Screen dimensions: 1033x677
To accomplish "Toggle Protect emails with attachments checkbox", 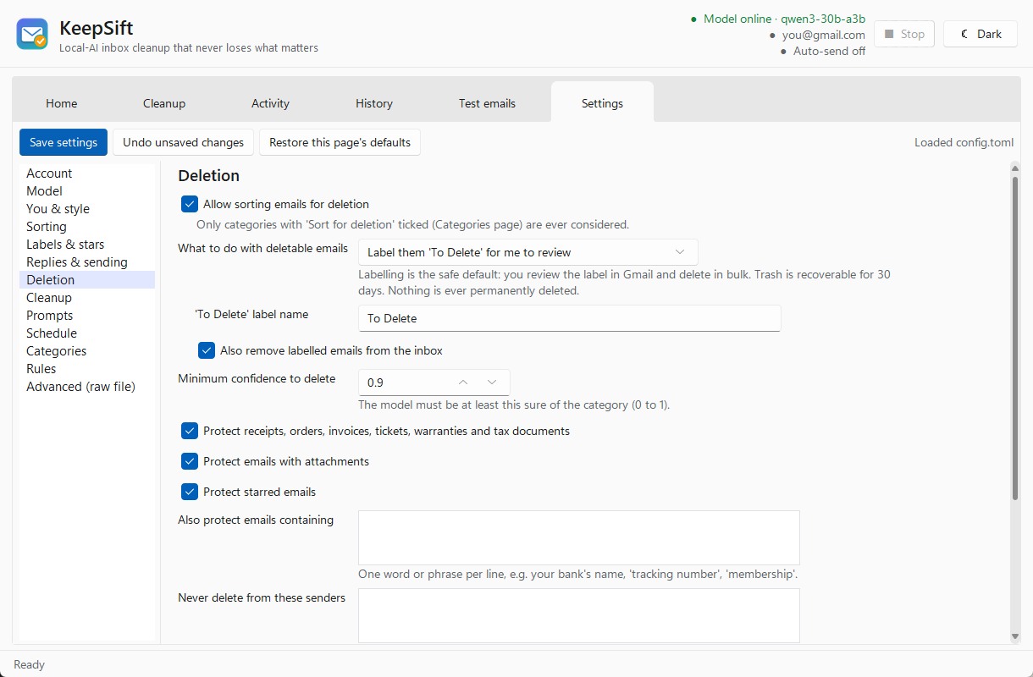I will pyautogui.click(x=190, y=461).
